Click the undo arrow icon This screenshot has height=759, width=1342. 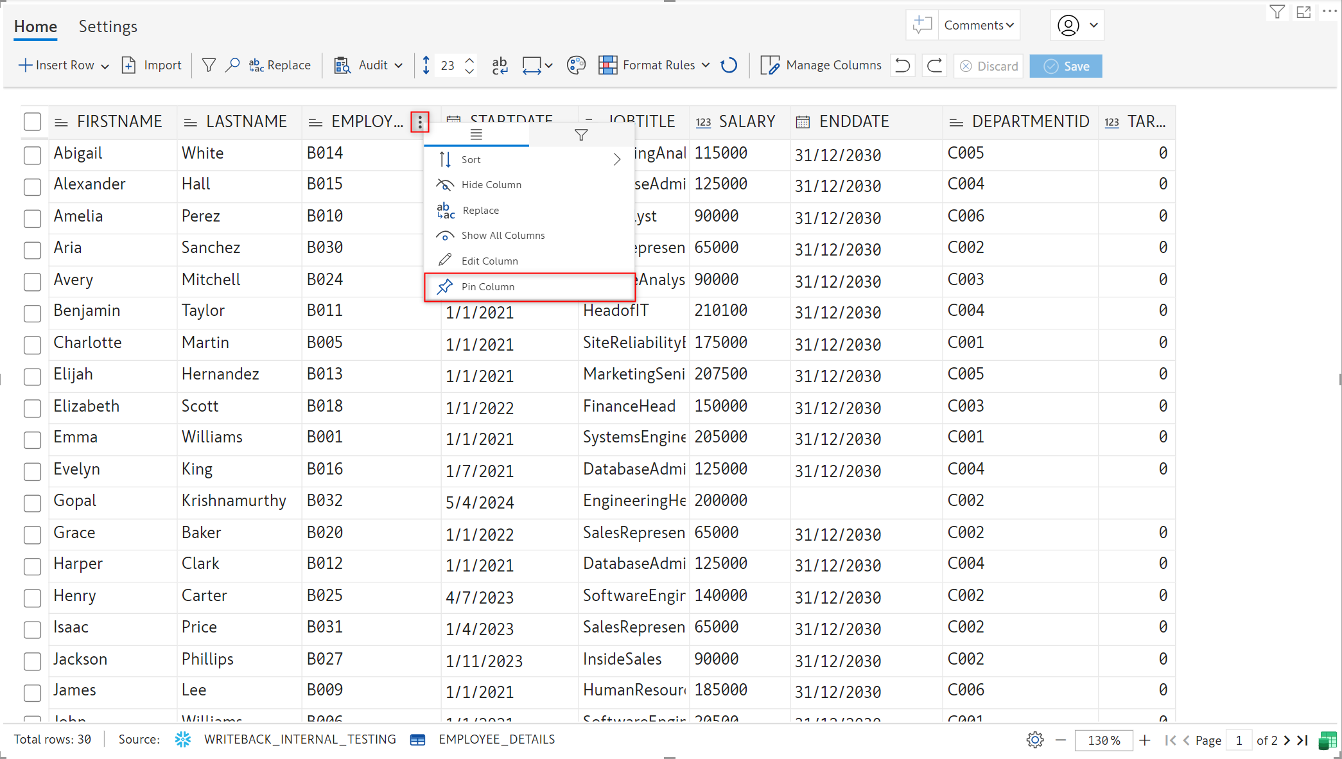(x=902, y=65)
